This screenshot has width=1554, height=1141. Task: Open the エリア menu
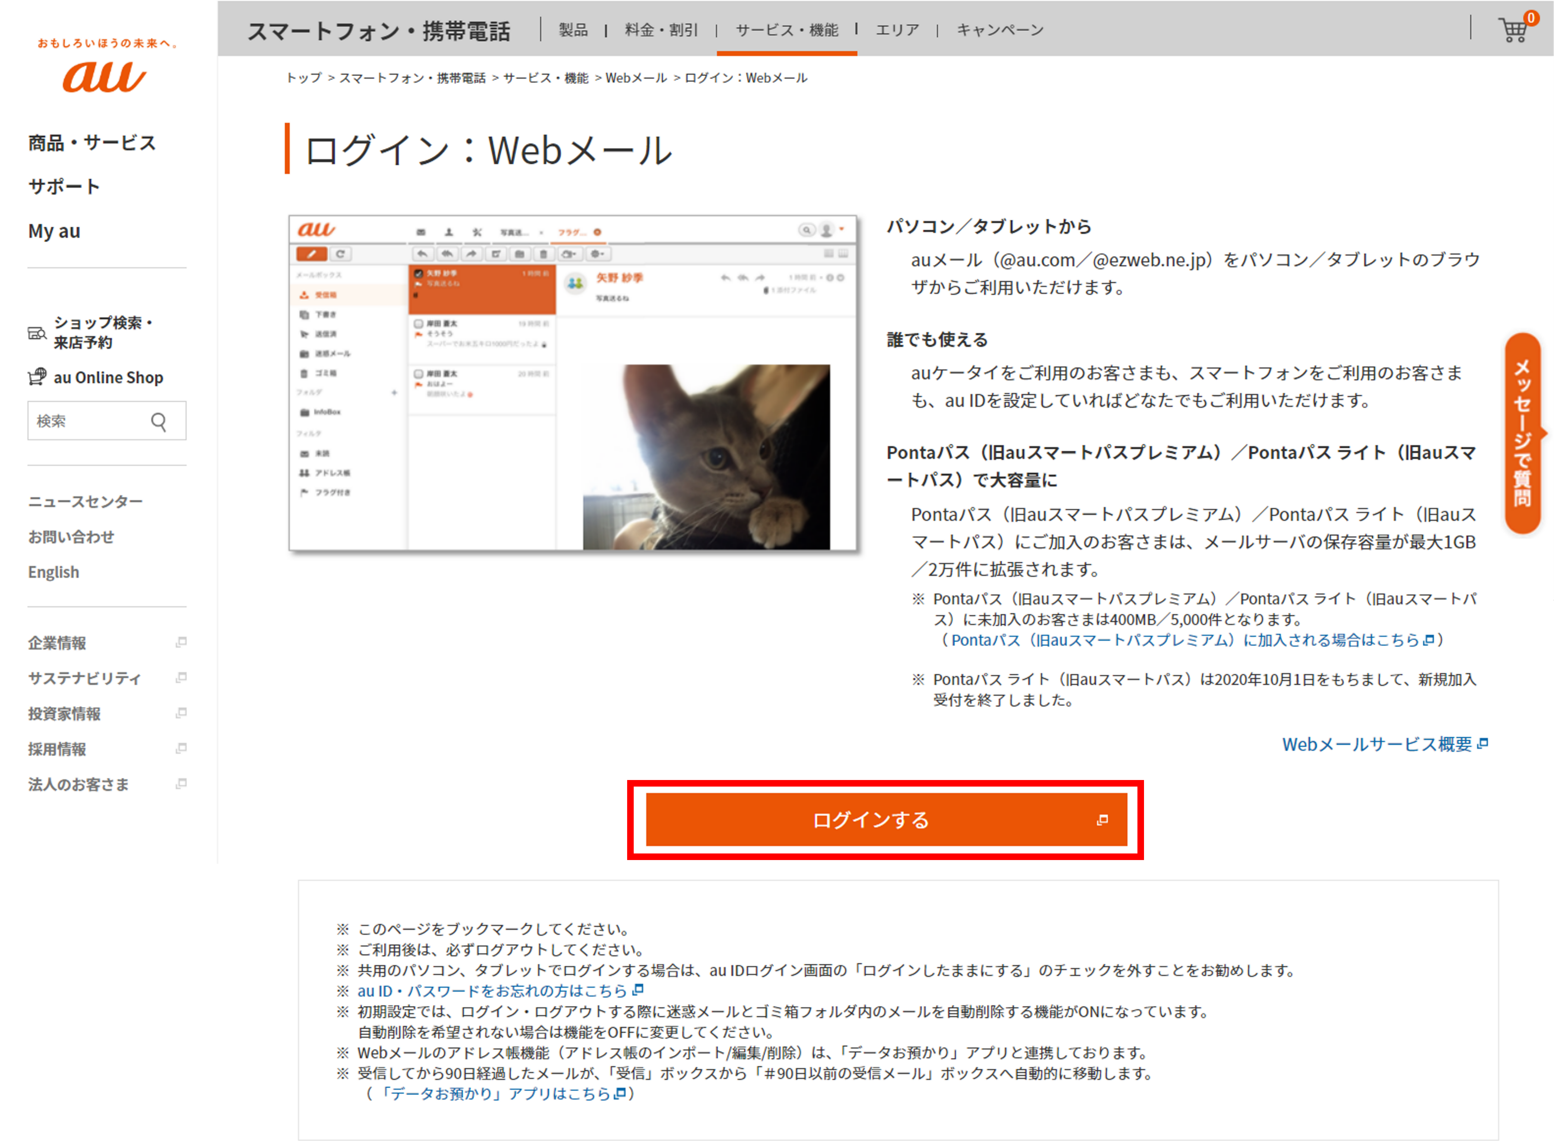[x=897, y=30]
